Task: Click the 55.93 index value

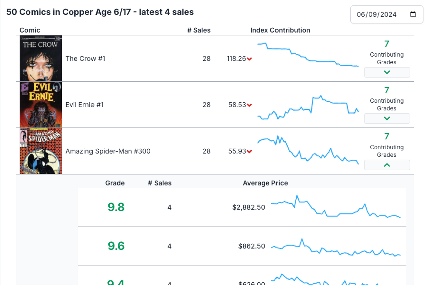Action: pos(237,151)
